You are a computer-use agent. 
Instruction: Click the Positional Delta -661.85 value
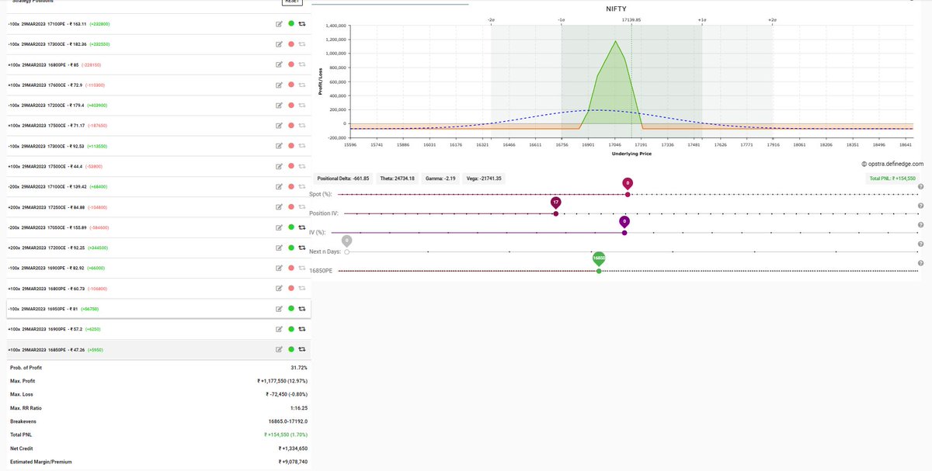[343, 178]
